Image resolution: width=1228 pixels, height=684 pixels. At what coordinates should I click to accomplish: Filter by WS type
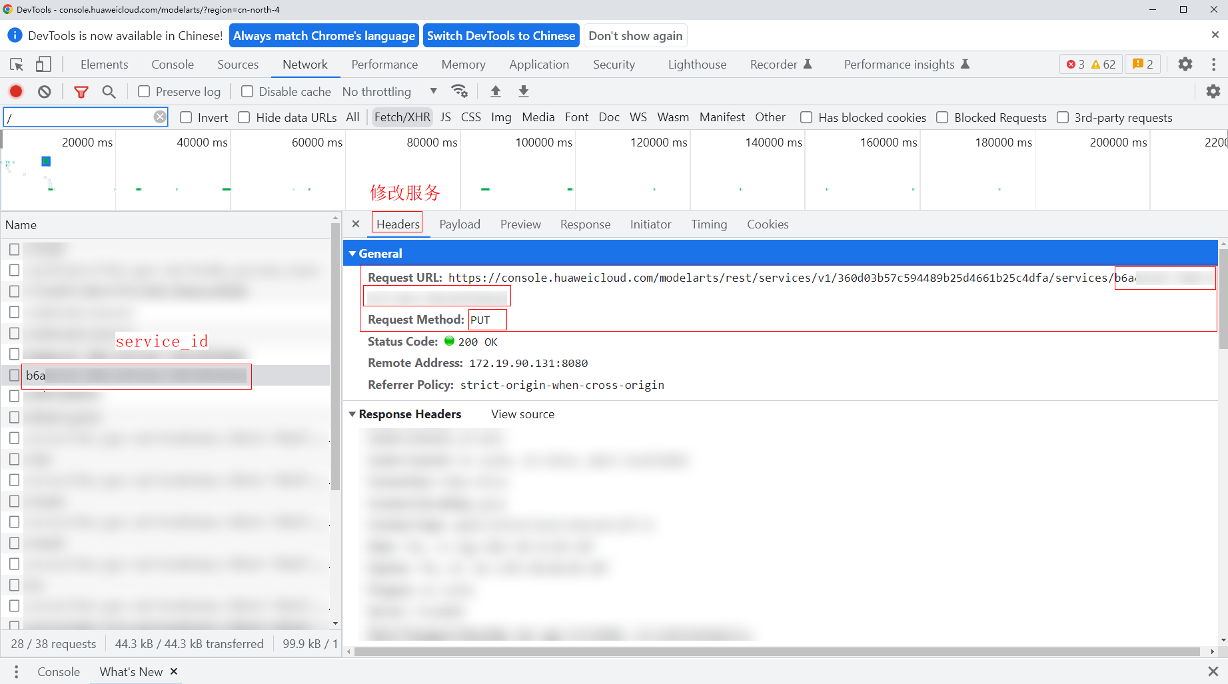click(x=638, y=117)
